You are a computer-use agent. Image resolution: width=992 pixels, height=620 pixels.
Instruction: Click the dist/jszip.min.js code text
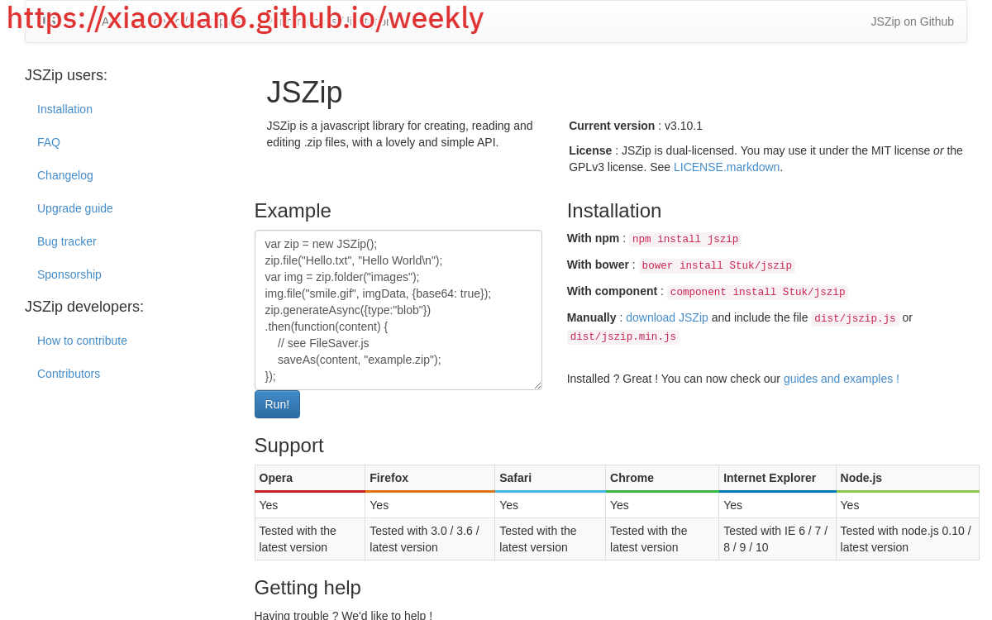(x=622, y=337)
